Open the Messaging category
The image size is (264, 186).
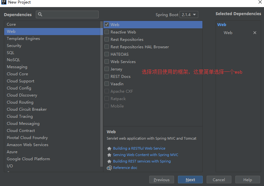52,67
